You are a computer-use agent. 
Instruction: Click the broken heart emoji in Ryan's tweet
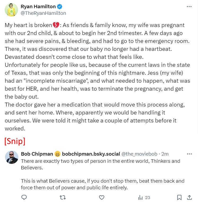pyautogui.click(x=56, y=25)
